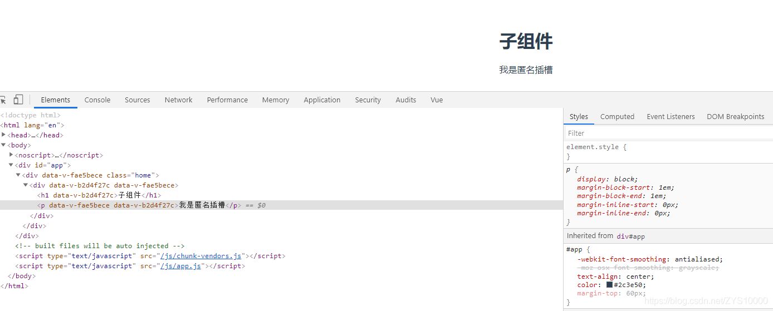Click the display: block declaration
The width and height of the screenshot is (773, 311).
(x=608, y=179)
